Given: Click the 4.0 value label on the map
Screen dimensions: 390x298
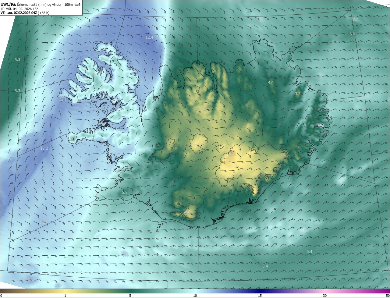Looking at the screenshot, I should tap(271, 83).
